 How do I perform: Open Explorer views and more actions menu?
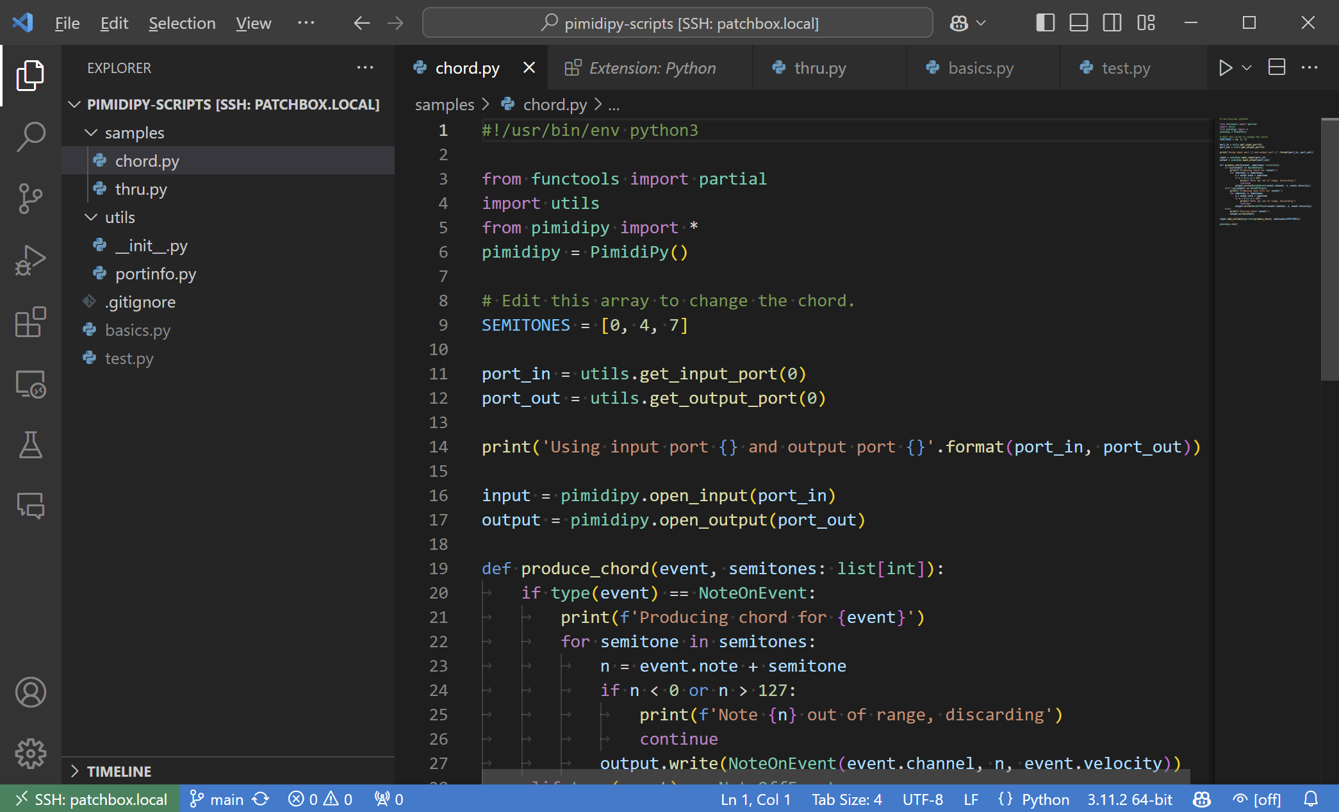(365, 67)
